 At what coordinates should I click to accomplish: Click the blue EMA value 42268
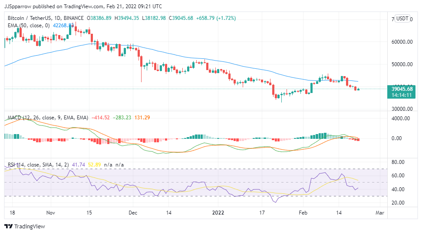pyautogui.click(x=63, y=26)
